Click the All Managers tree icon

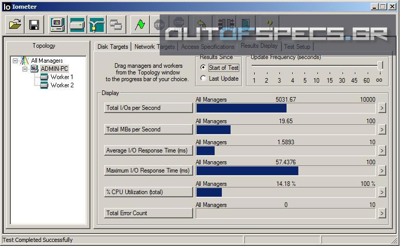coord(24,61)
